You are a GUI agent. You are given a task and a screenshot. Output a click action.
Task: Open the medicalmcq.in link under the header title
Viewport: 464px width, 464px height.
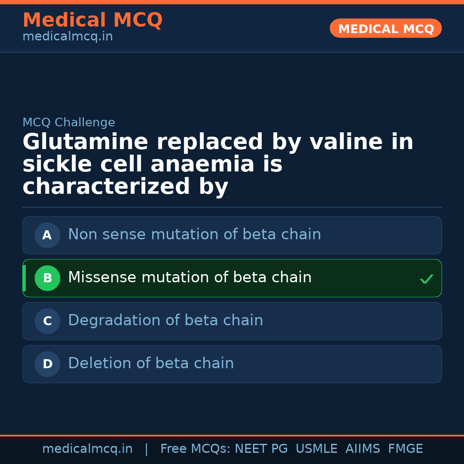pyautogui.click(x=67, y=37)
